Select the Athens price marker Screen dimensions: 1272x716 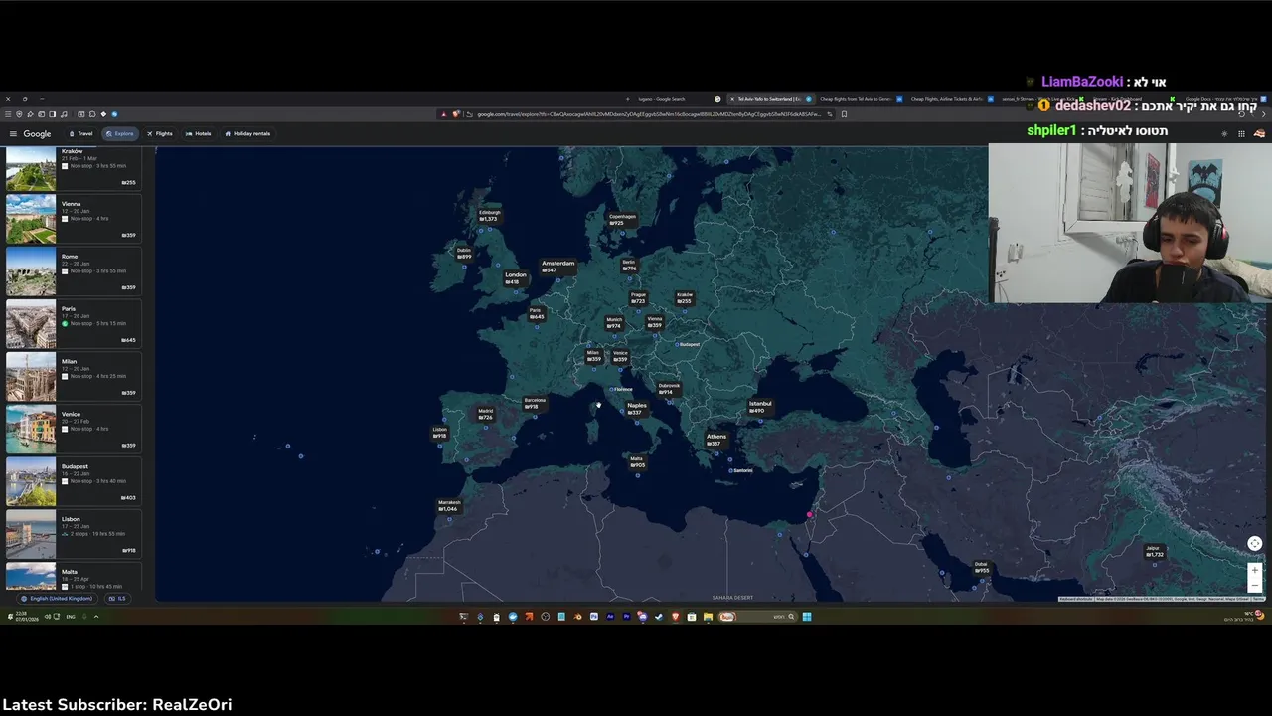(715, 440)
